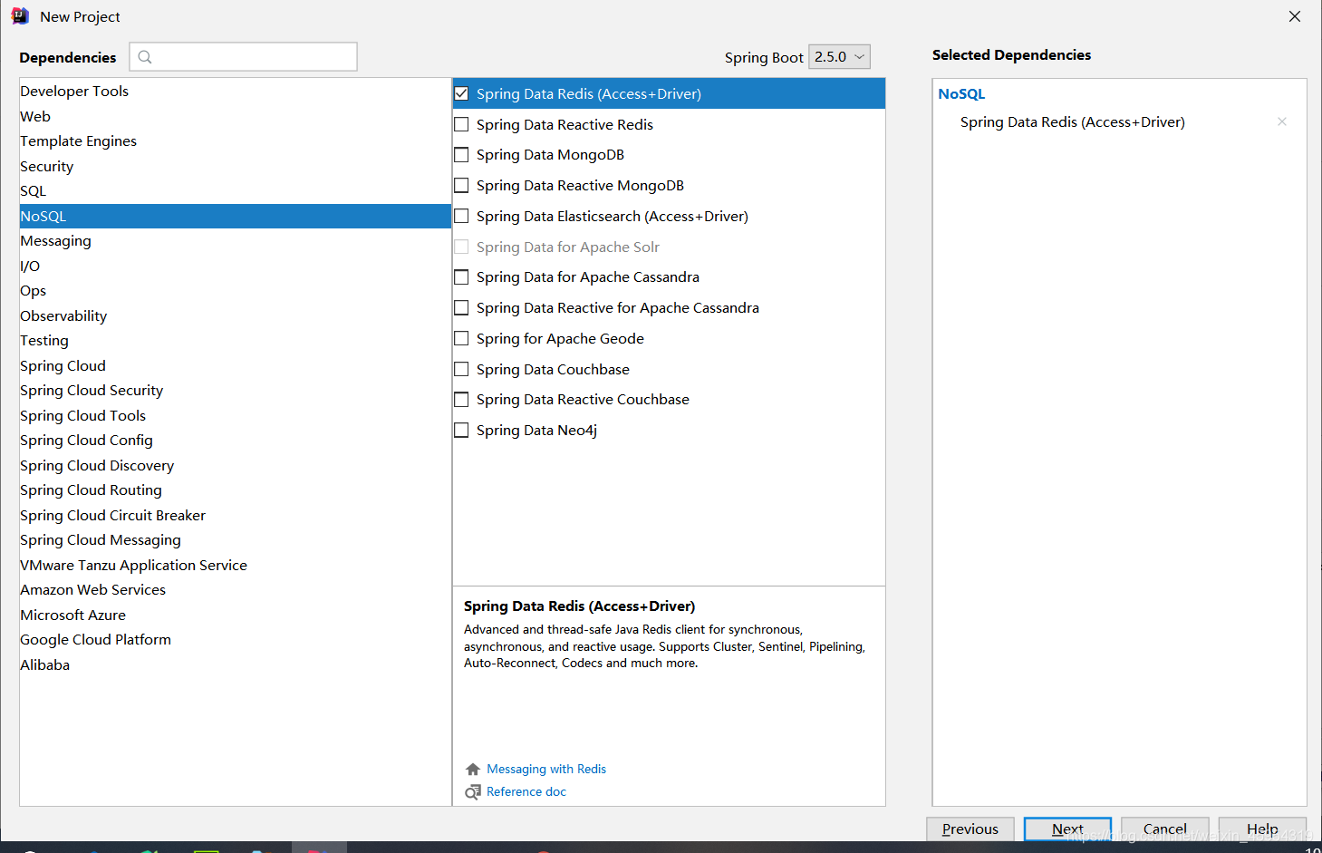
Task: Open the Spring Boot version dropdown
Action: [839, 56]
